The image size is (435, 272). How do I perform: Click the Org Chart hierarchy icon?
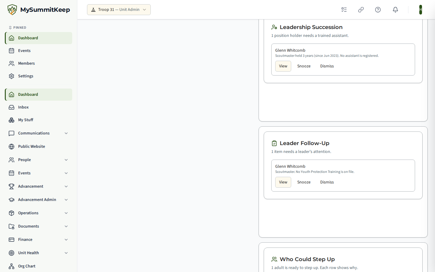[x=11, y=266]
